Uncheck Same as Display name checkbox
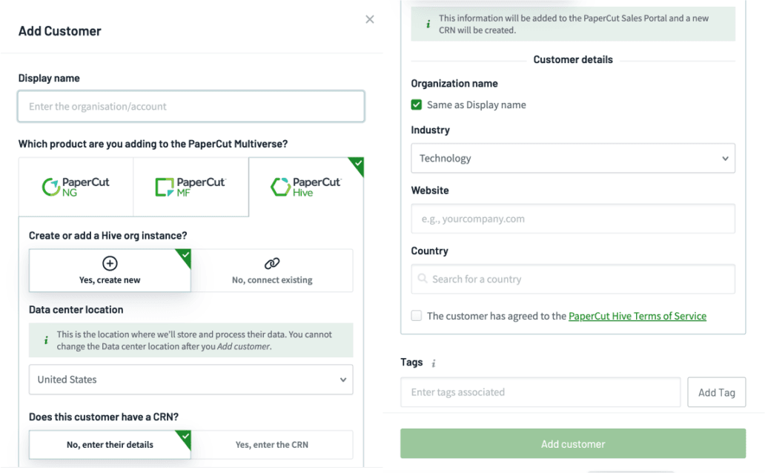 click(417, 105)
